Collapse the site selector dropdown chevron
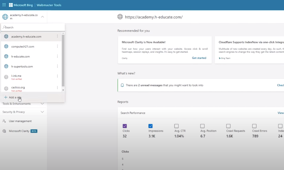This screenshot has height=170, width=284. 43,17
